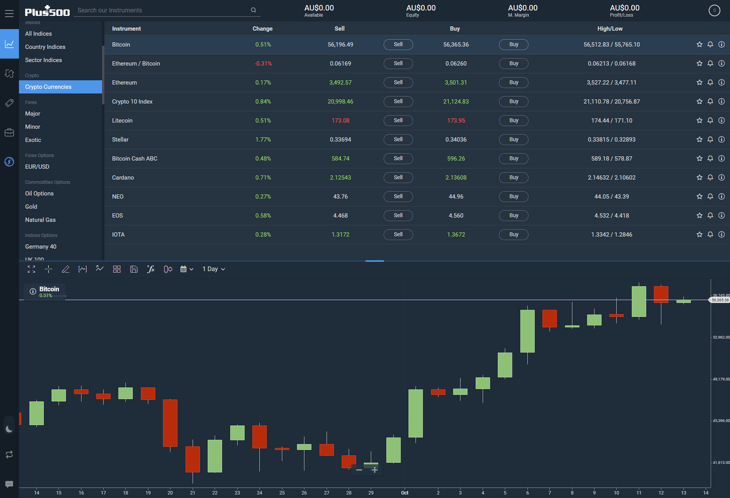Viewport: 730px width, 498px height.
Task: Open the Trade chart sidebar icon
Action: (9, 44)
